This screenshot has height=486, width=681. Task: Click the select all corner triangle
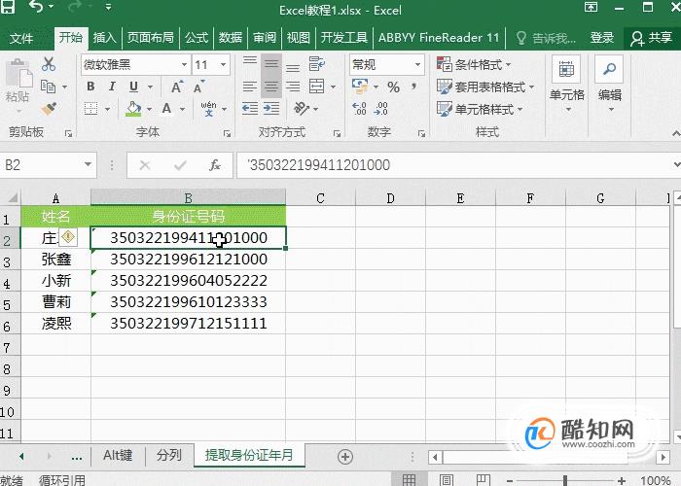pyautogui.click(x=12, y=198)
